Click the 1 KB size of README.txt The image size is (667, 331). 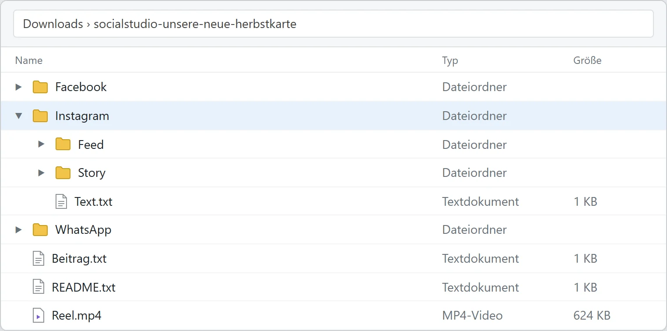(585, 287)
